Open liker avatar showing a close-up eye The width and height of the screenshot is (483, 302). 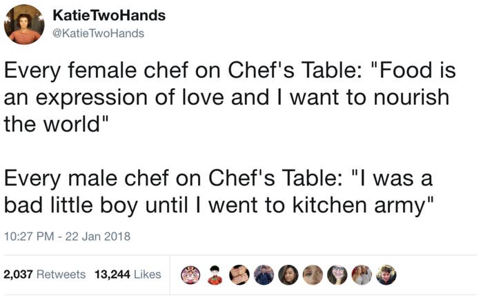tap(313, 274)
